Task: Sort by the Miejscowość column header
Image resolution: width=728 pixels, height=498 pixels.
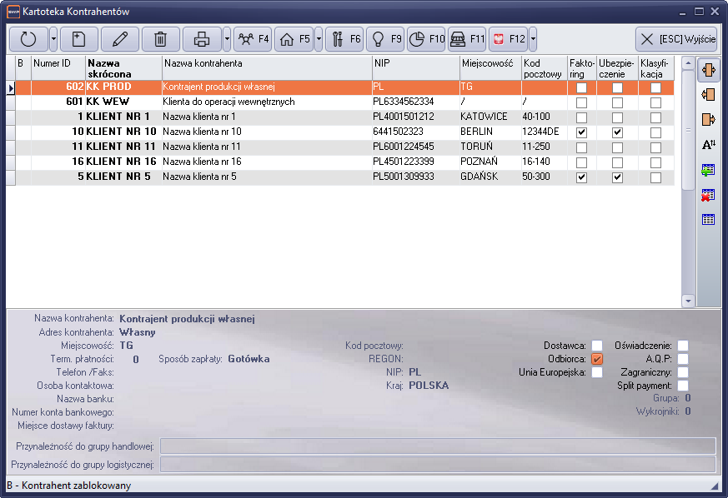Action: point(489,63)
